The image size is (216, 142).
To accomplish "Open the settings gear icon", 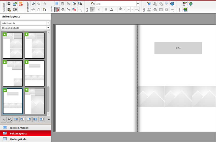I will pyautogui.click(x=15, y=10).
